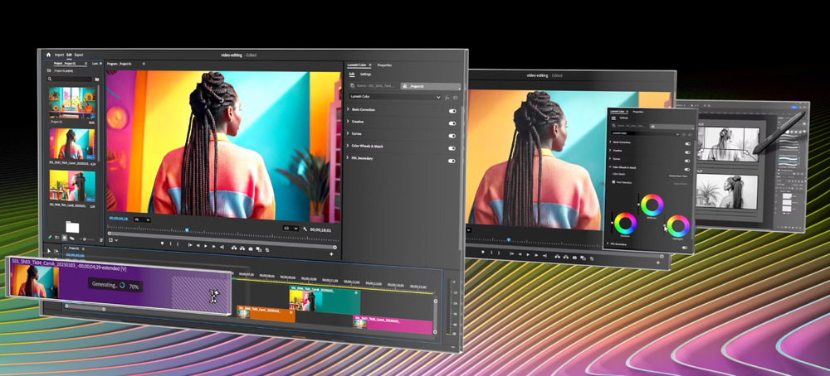The image size is (830, 376).
Task: Click the Export Frame camera icon
Action: coord(251,248)
